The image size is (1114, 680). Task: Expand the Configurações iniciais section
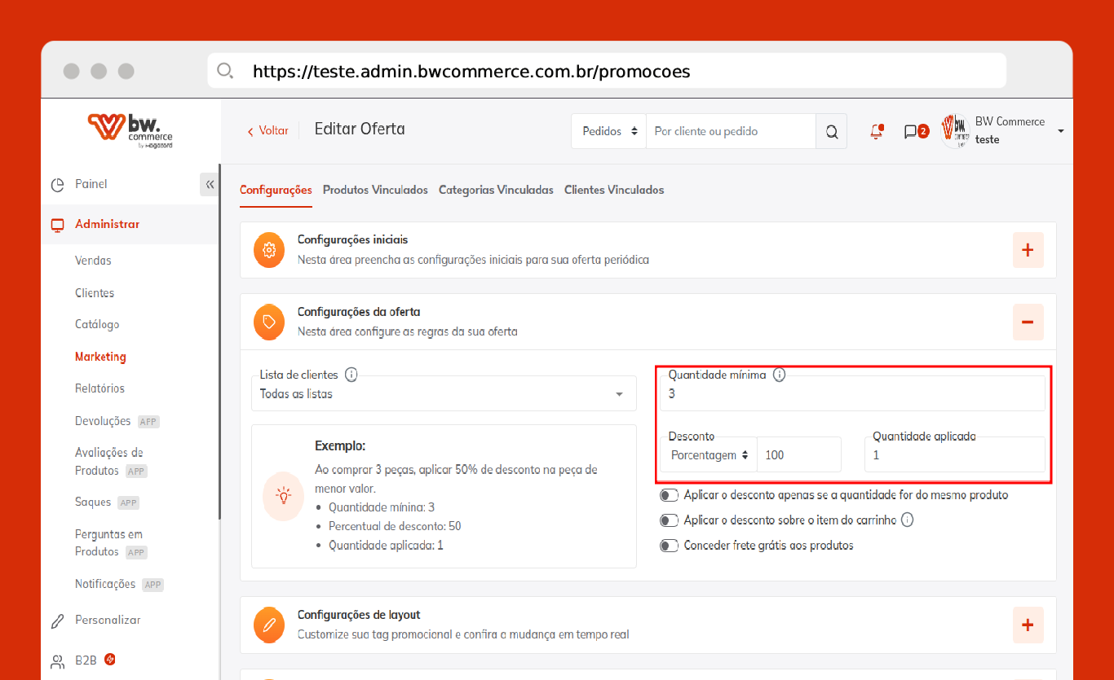1027,251
